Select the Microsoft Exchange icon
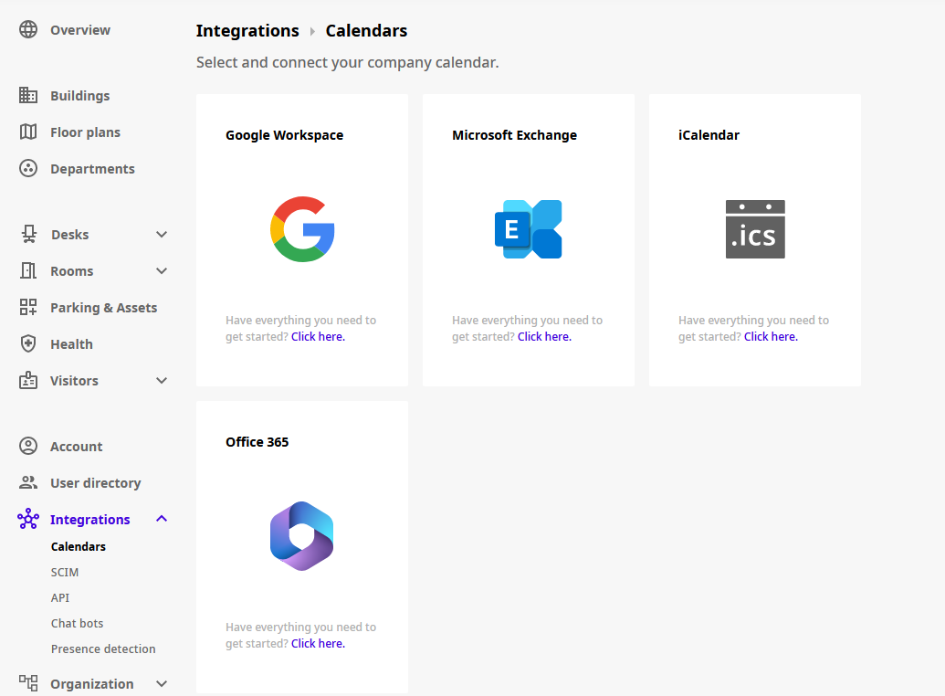This screenshot has width=945, height=696. (x=528, y=229)
